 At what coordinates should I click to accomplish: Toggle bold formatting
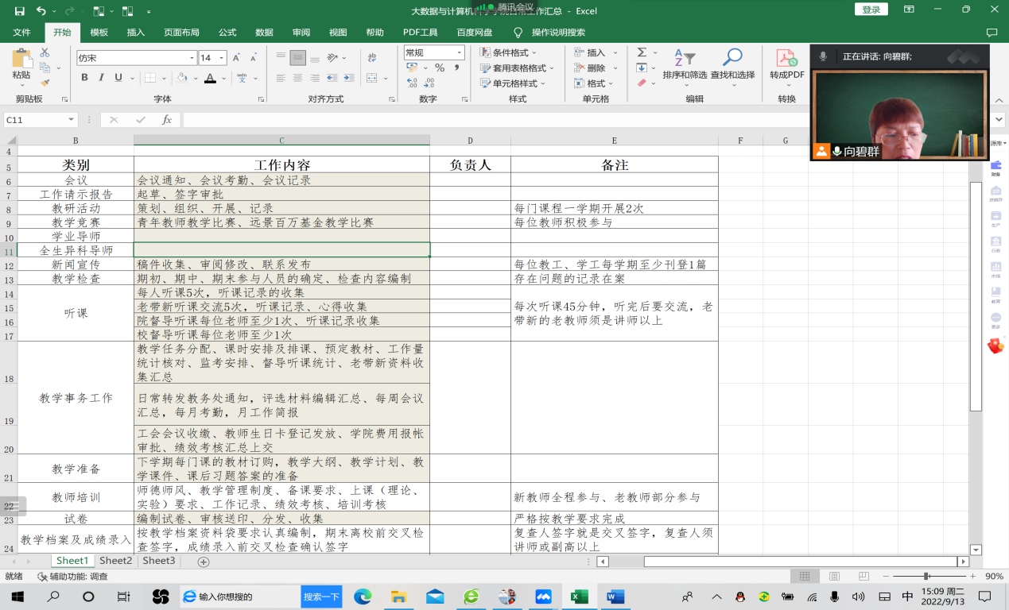tap(84, 78)
